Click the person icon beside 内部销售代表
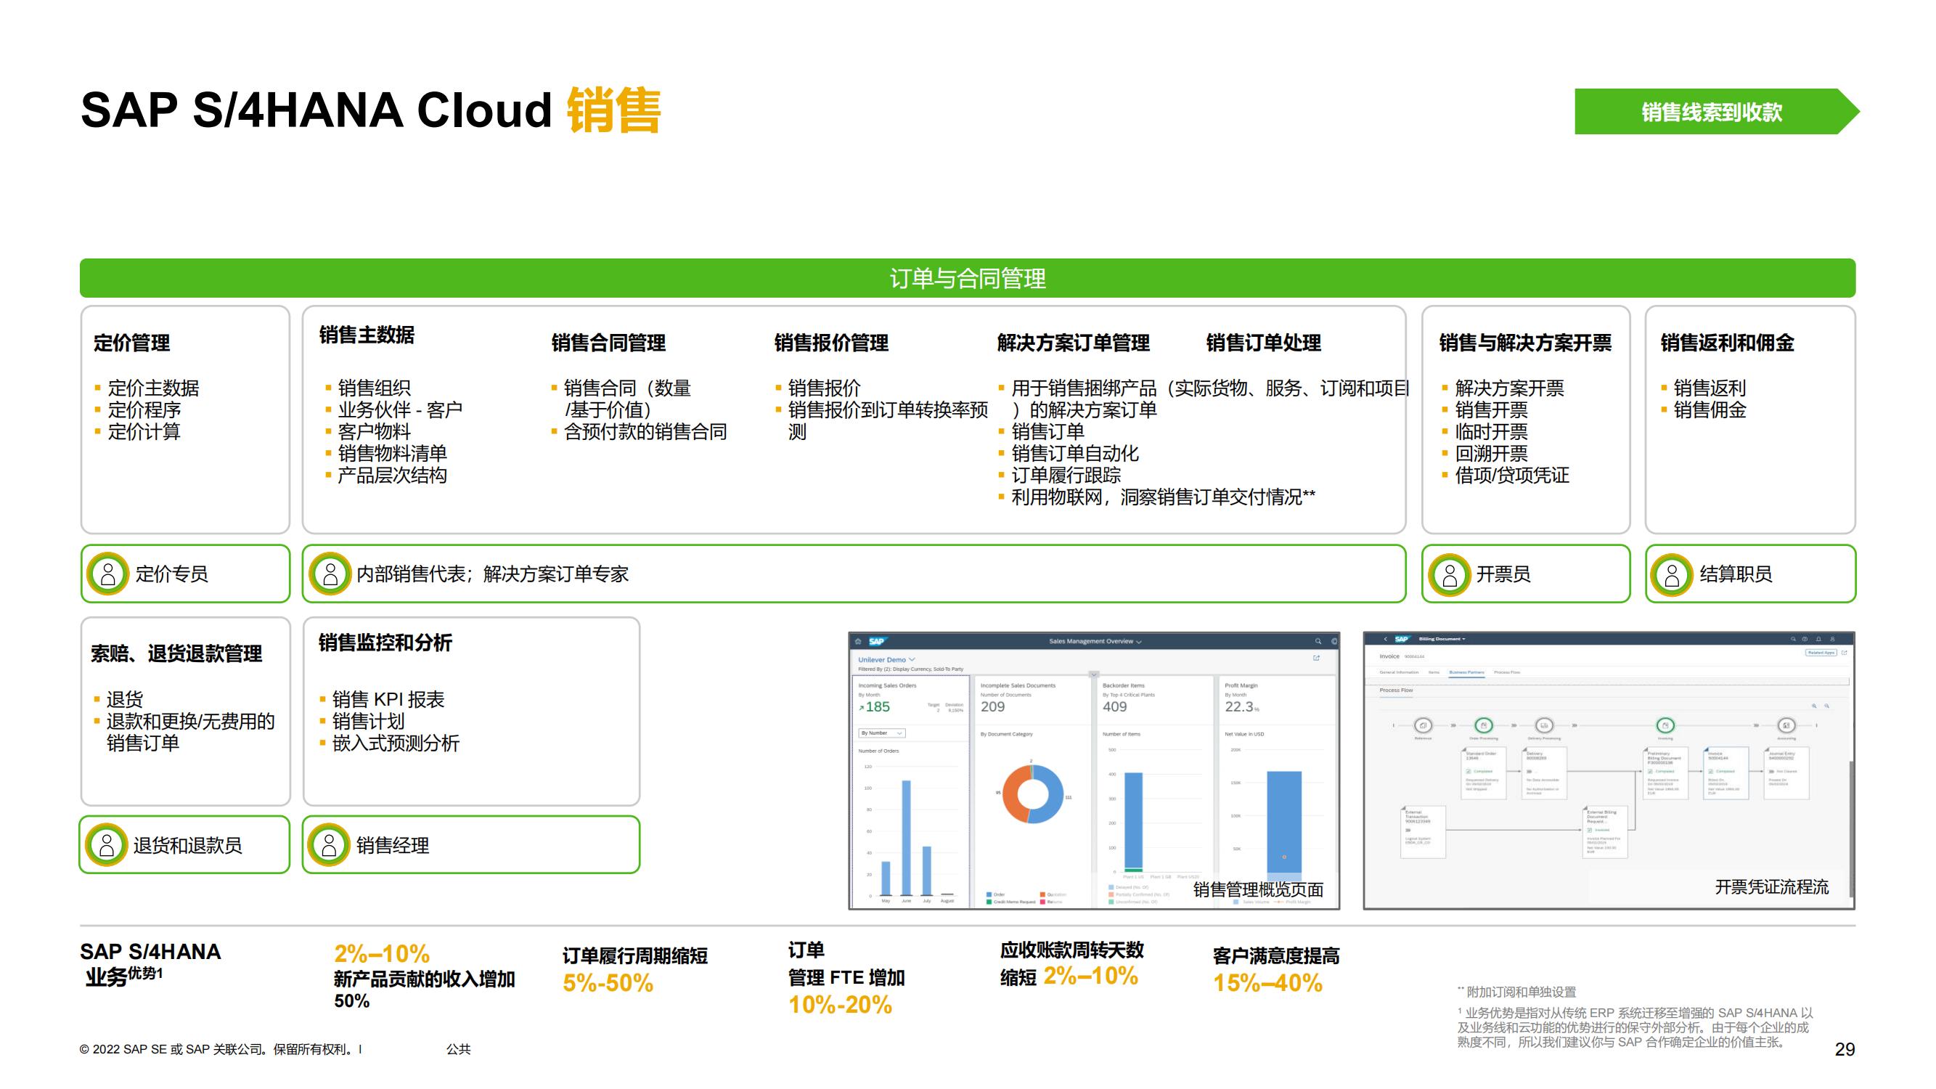The width and height of the screenshot is (1936, 1089). coord(330,574)
